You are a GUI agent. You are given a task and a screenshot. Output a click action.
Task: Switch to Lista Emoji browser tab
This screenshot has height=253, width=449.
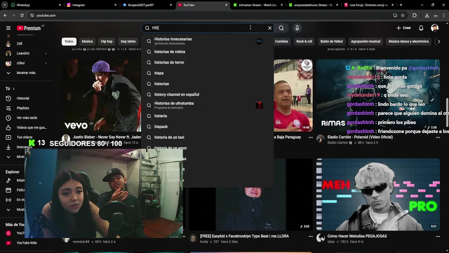point(368,5)
